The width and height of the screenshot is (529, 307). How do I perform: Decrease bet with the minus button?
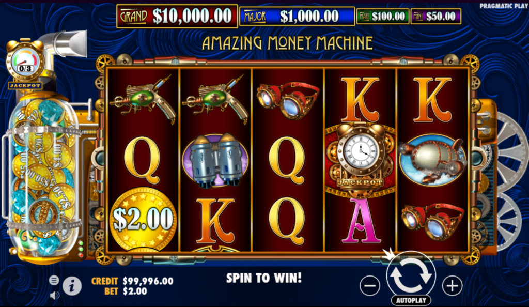coord(370,286)
